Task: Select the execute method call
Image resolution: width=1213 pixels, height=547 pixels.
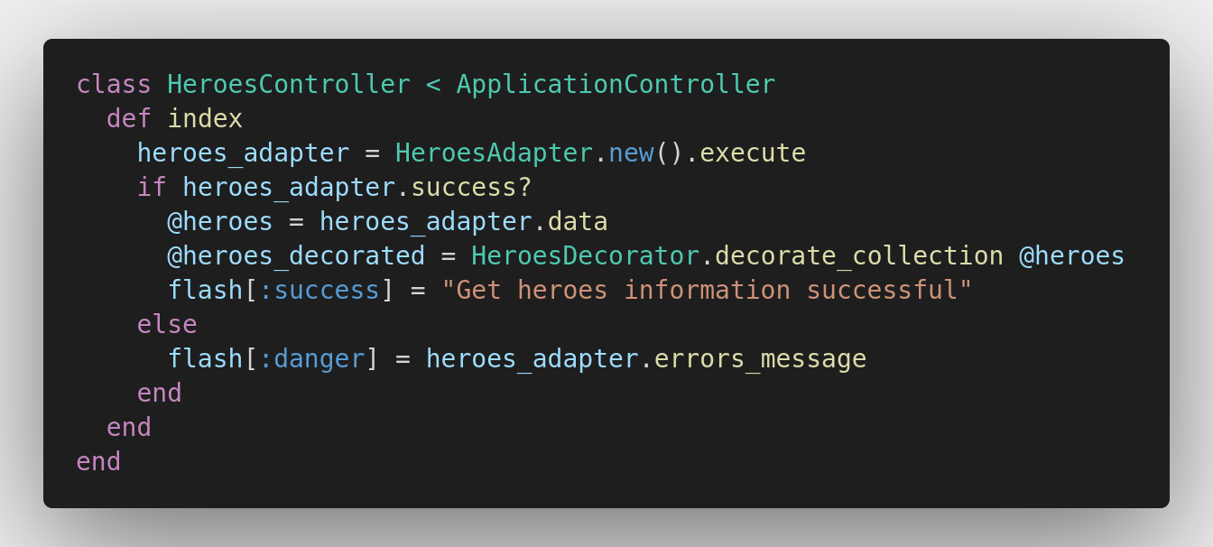Action: coord(753,153)
